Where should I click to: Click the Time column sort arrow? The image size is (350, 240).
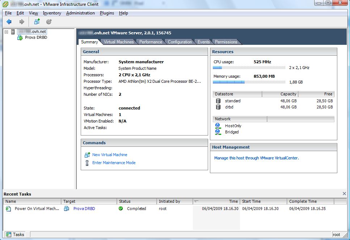(x=196, y=201)
